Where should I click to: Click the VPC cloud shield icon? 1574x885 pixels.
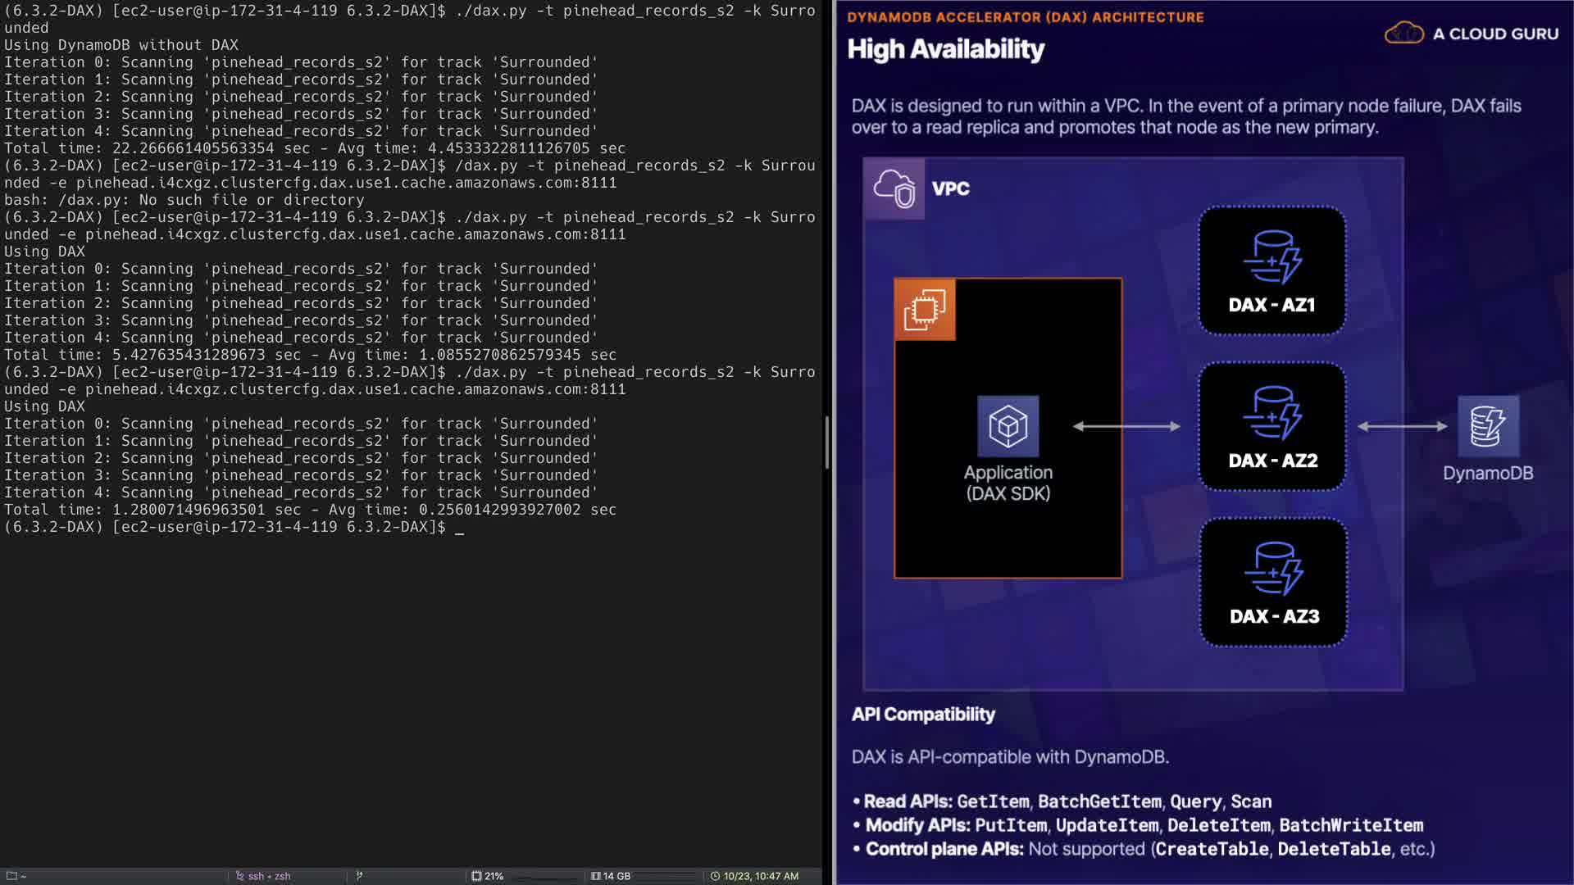[x=894, y=188]
